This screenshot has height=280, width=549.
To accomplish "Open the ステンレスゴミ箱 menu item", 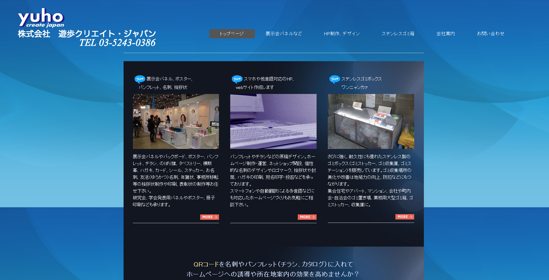I will (398, 34).
